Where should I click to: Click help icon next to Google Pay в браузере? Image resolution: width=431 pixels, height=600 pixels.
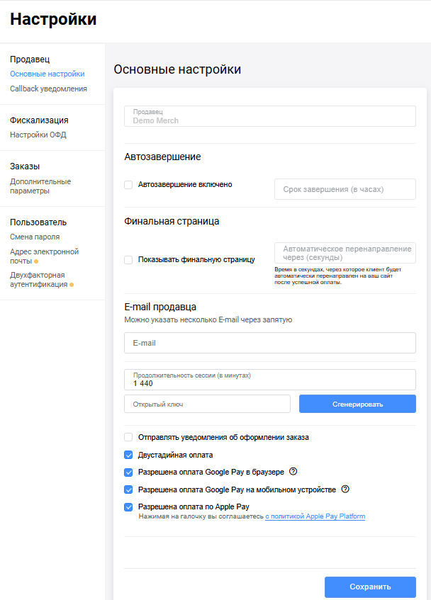[293, 472]
